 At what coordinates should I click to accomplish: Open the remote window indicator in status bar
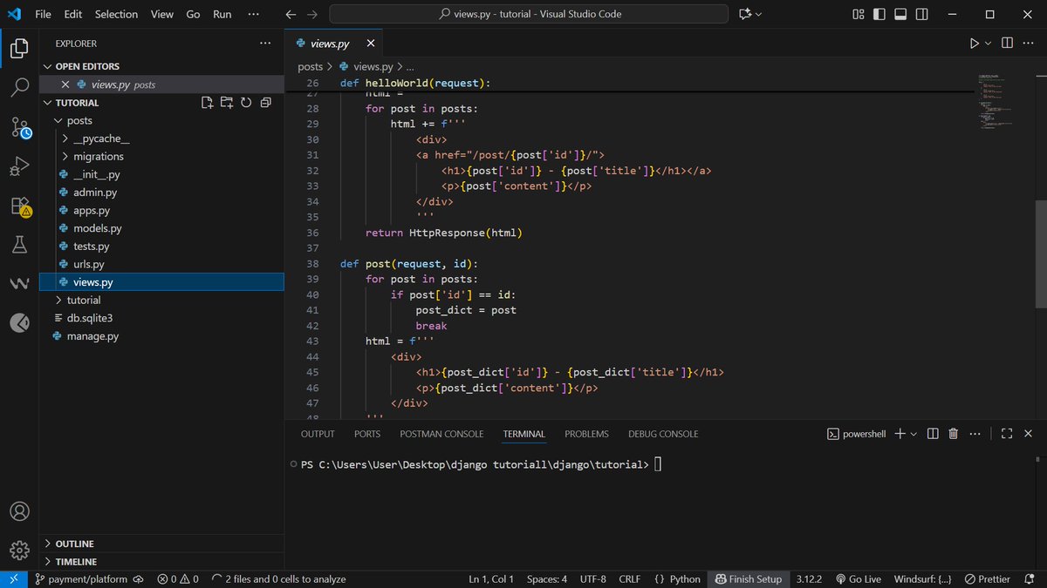pyautogui.click(x=14, y=579)
